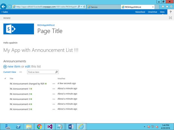
Task: Click the browser forward arrow button
Action: point(9,7)
